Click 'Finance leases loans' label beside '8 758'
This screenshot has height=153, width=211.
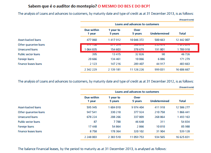coord(30,131)
